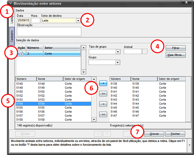Click sector grid cell with number 2
The width and height of the screenshot is (194, 155).
click(35, 54)
